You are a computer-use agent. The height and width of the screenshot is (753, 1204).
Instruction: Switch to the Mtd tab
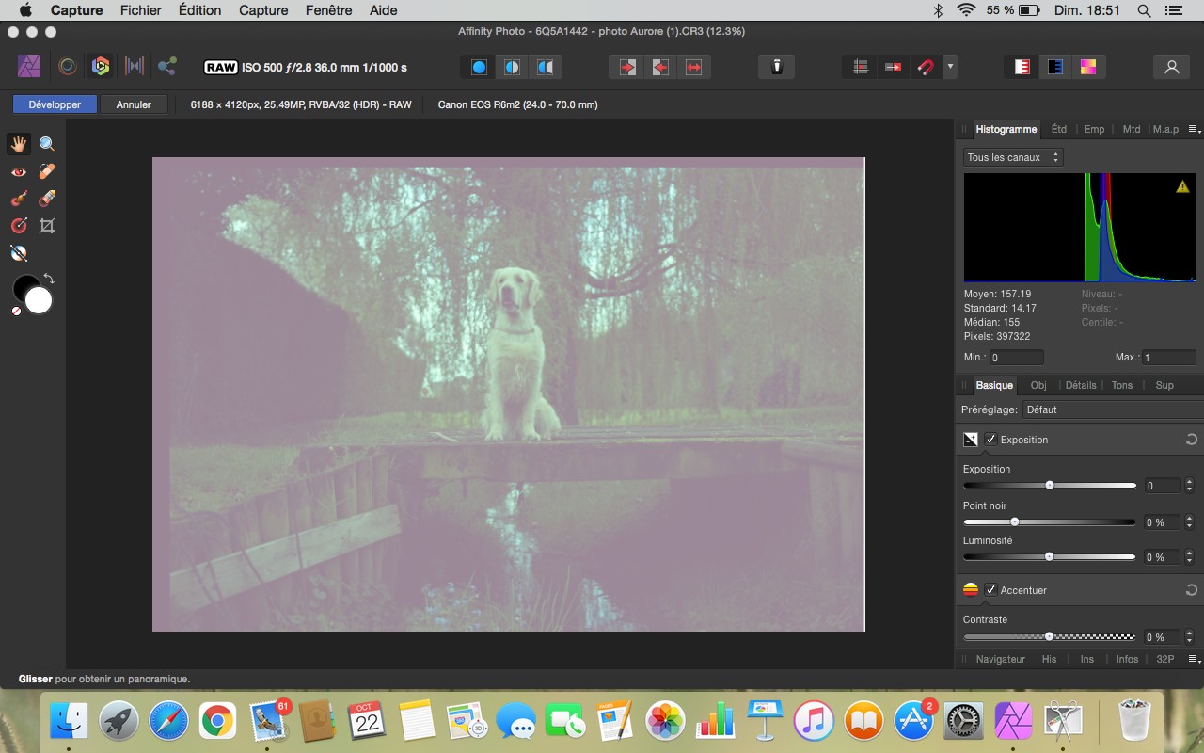[1132, 129]
